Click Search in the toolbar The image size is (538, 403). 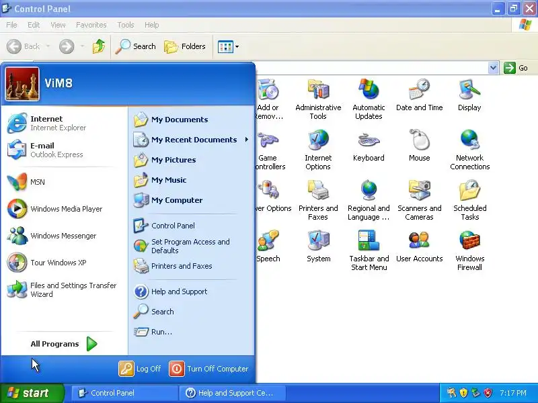tap(136, 46)
